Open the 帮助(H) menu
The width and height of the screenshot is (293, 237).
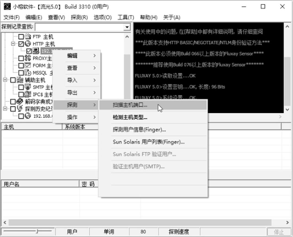coord(149,17)
